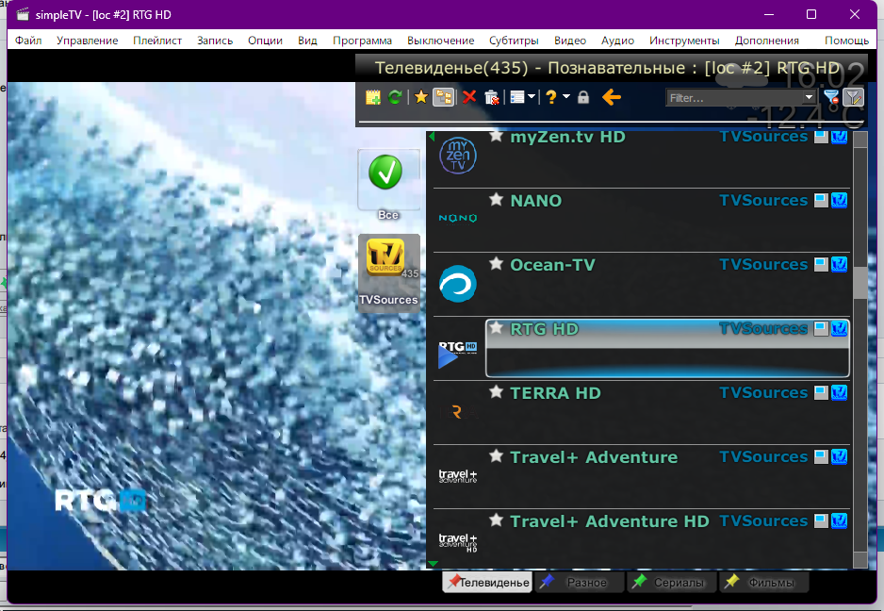
Task: Open the Инструменты menu
Action: (x=684, y=41)
